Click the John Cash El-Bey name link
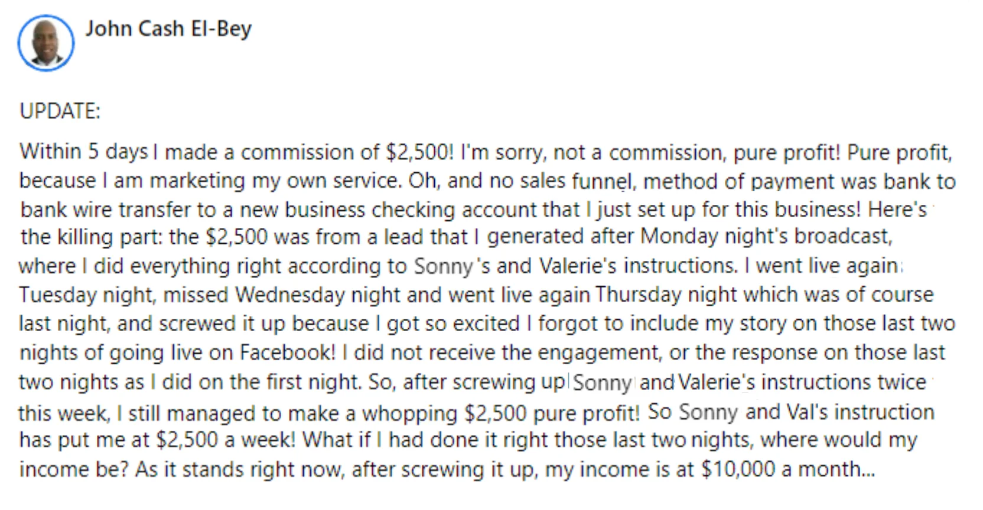This screenshot has height=510, width=983. [168, 28]
